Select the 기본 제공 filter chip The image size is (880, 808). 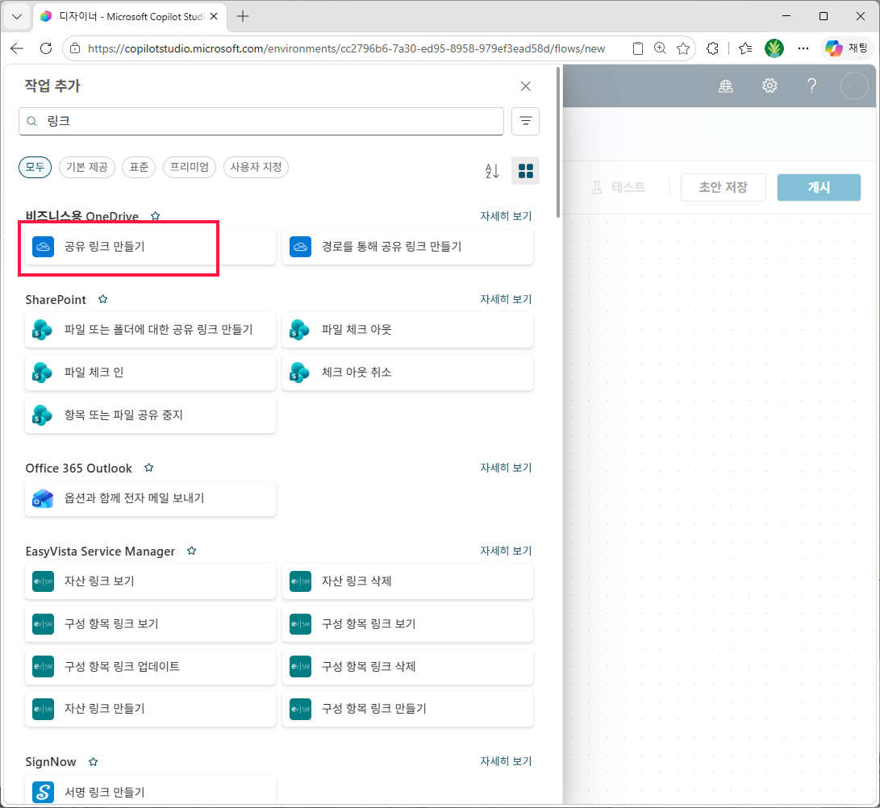point(87,167)
